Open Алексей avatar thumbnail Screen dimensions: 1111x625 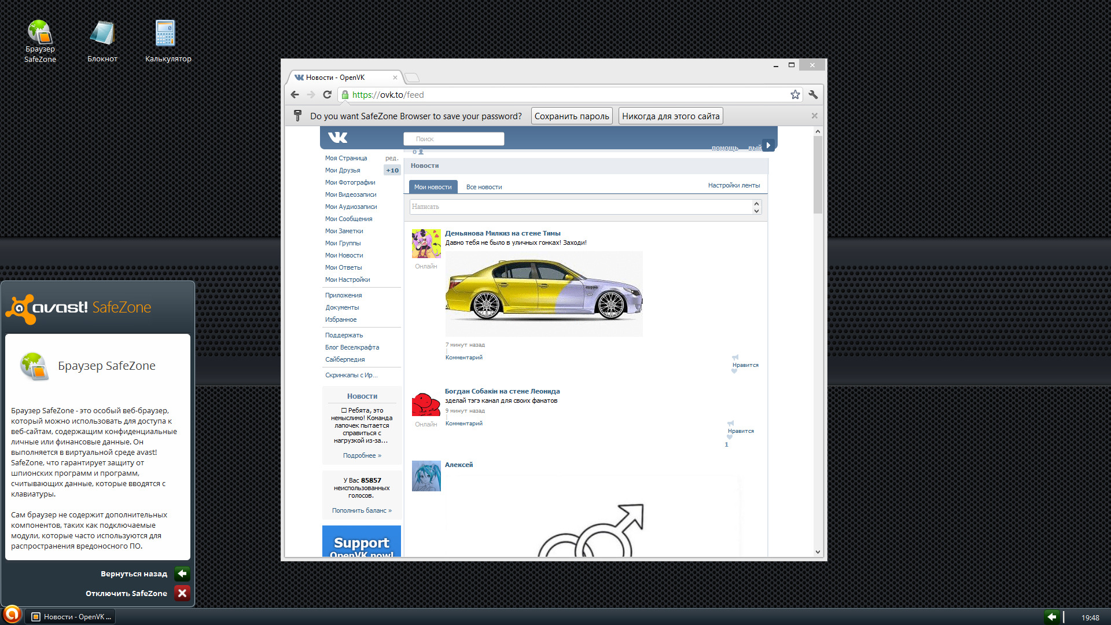click(426, 476)
